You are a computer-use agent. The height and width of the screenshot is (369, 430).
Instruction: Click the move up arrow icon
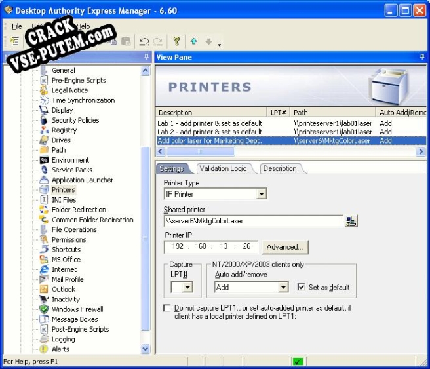(194, 41)
